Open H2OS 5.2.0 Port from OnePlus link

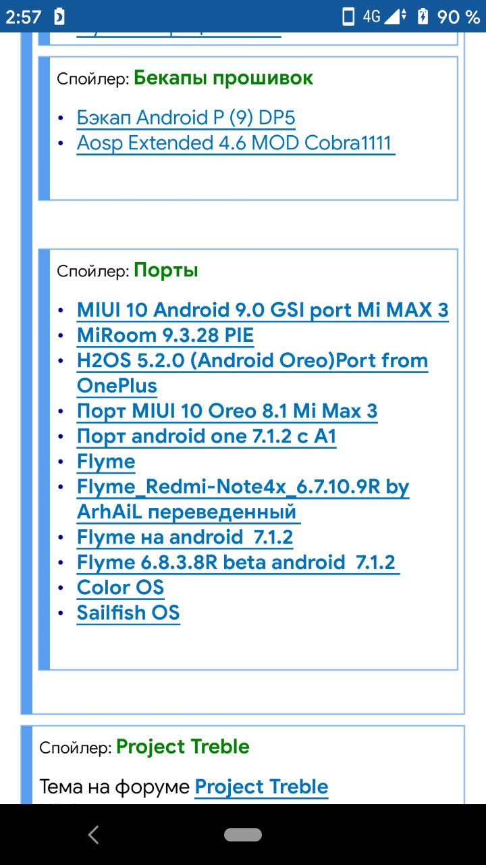pos(252,373)
